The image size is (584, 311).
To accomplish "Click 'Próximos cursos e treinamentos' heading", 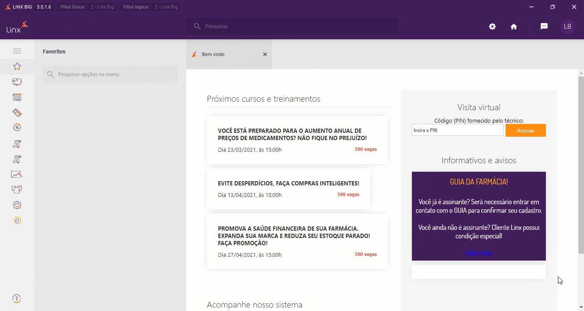I will click(263, 99).
